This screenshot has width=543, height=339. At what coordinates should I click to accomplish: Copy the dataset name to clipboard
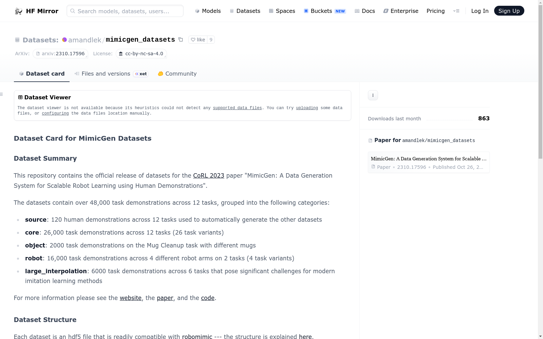[181, 40]
